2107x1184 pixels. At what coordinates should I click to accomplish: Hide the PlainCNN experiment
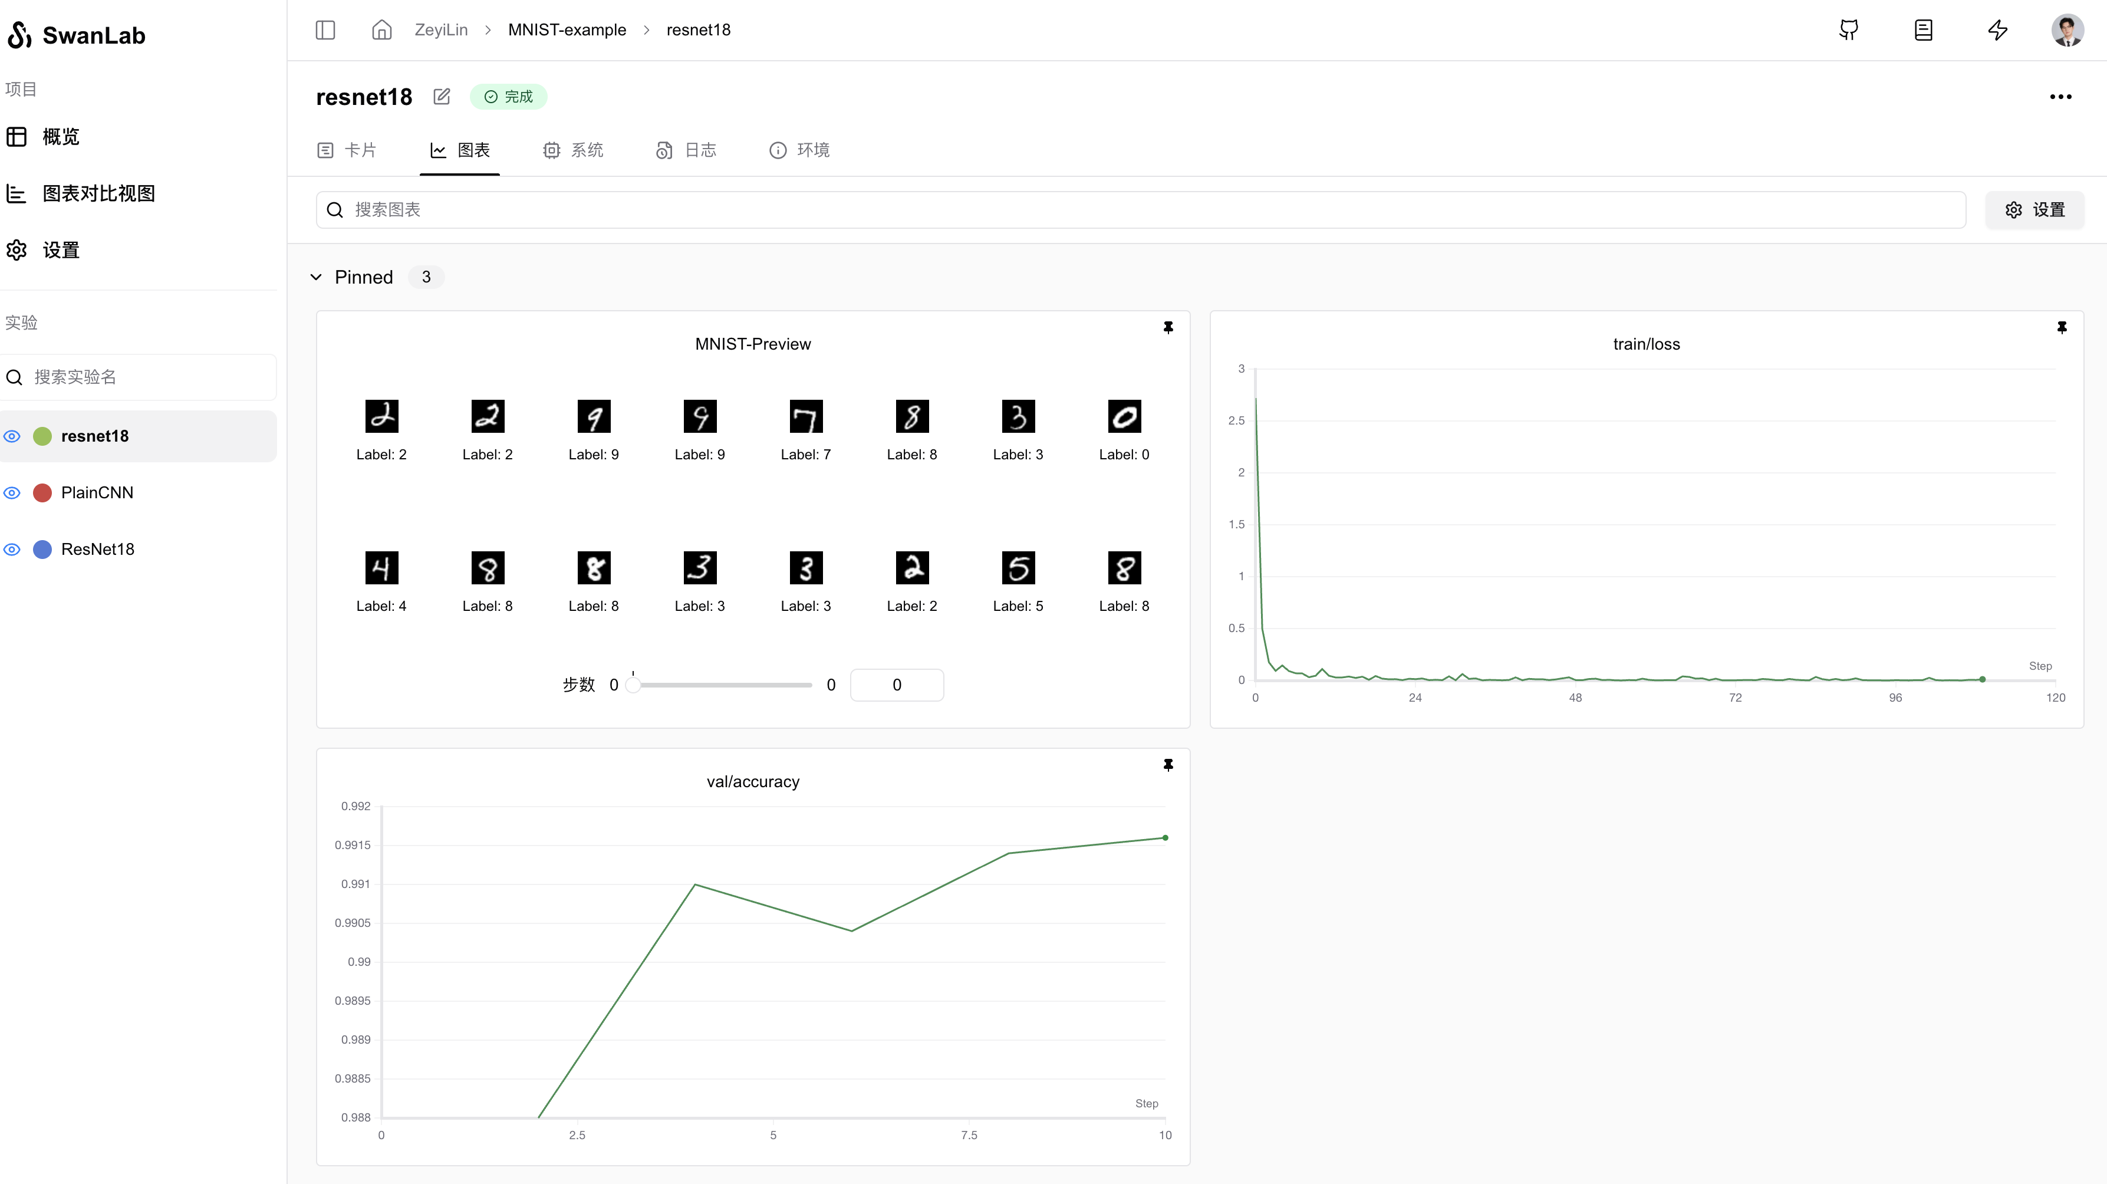(x=12, y=492)
